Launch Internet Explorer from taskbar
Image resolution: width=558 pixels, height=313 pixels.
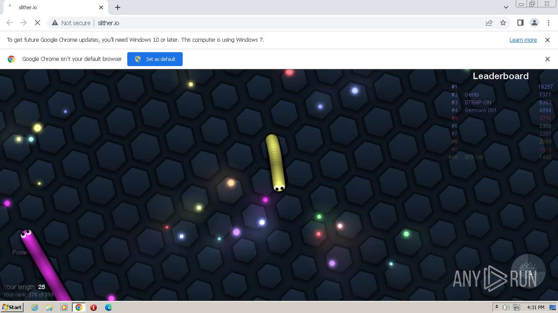point(34,307)
